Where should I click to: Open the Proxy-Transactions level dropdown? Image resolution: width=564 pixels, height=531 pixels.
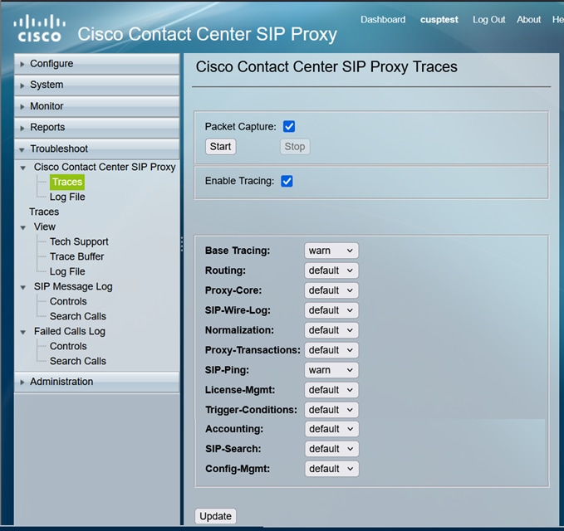(331, 350)
